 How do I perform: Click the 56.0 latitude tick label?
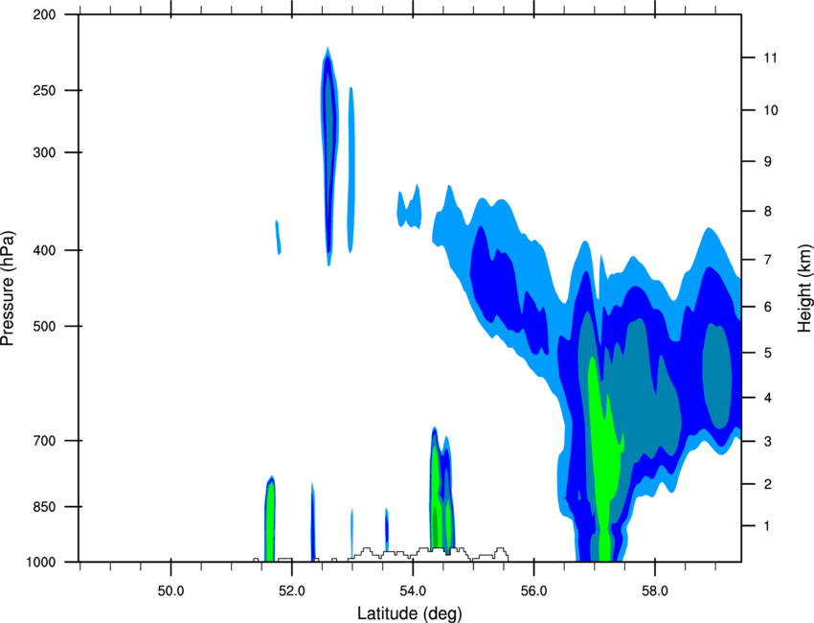534,591
